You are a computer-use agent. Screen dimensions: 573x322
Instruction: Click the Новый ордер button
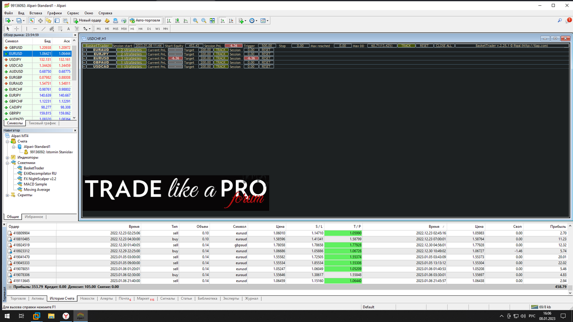point(88,20)
